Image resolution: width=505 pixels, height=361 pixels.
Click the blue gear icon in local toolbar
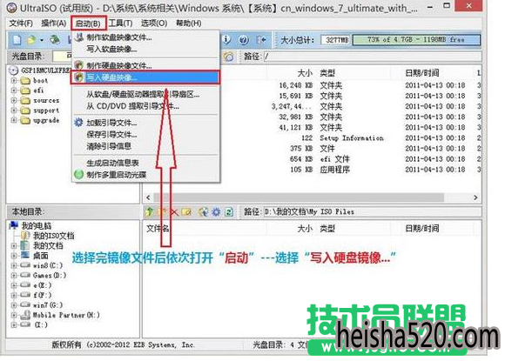[x=216, y=211]
